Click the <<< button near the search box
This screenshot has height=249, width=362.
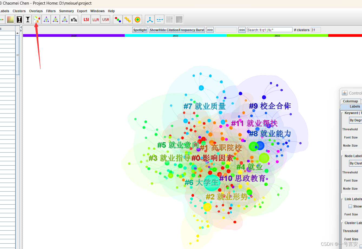[x=242, y=30]
